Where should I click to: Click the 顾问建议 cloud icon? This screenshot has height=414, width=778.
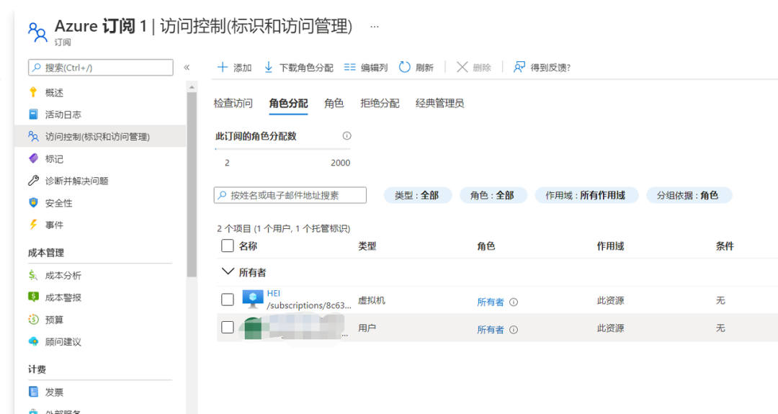click(33, 341)
